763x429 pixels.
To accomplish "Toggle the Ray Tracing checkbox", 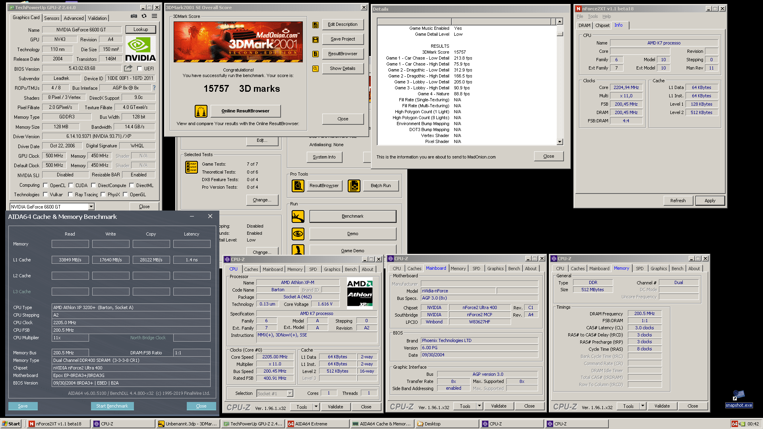I will point(71,195).
